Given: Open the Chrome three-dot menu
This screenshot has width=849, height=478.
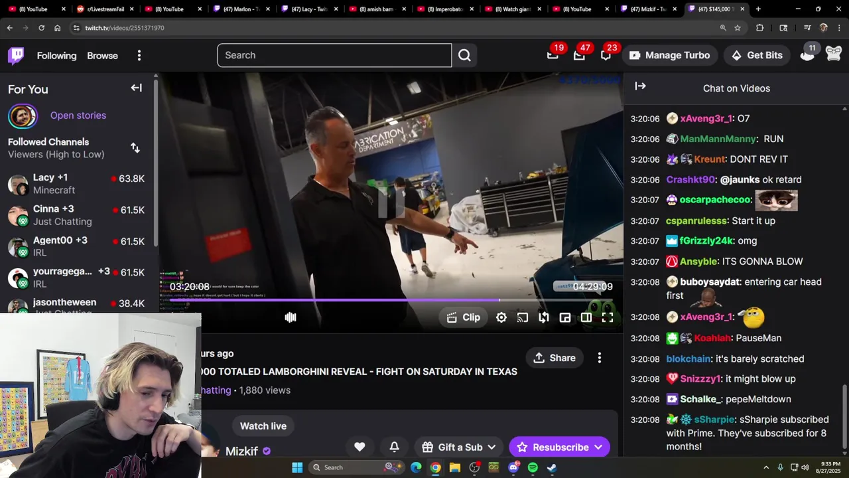Looking at the screenshot, I should [839, 28].
